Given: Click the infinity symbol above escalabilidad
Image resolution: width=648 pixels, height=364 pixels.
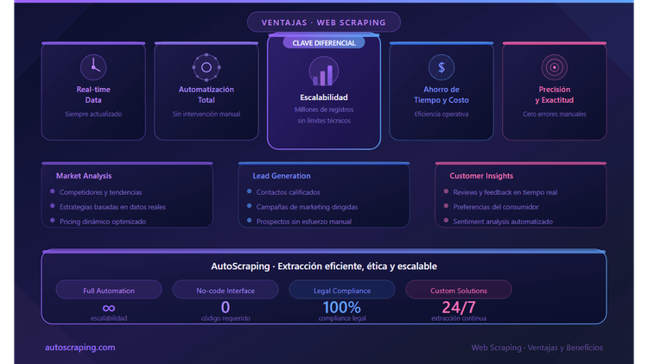Looking at the screenshot, I should point(109,308).
